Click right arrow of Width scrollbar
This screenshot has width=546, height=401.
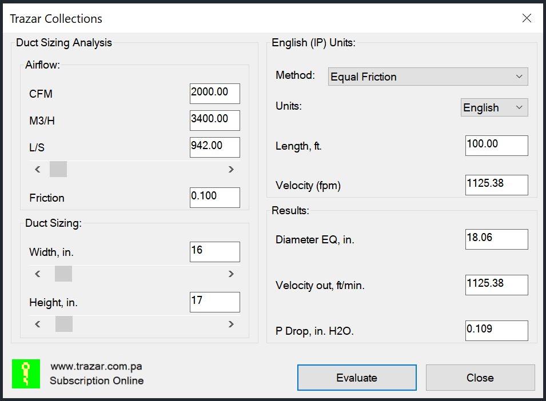coord(231,274)
